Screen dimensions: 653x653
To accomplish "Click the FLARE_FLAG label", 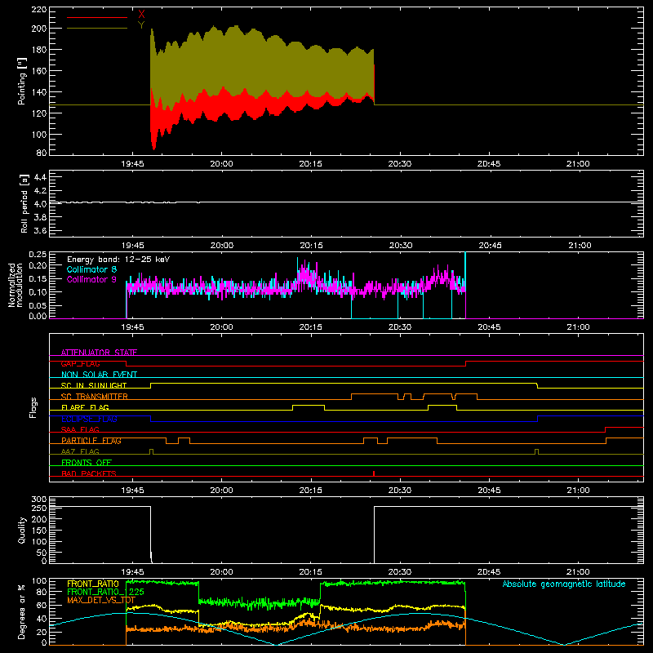I will pyautogui.click(x=85, y=407).
